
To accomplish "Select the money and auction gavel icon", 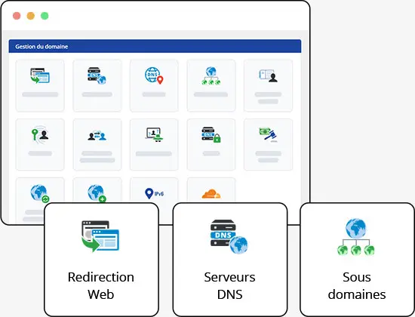I will [x=268, y=135].
